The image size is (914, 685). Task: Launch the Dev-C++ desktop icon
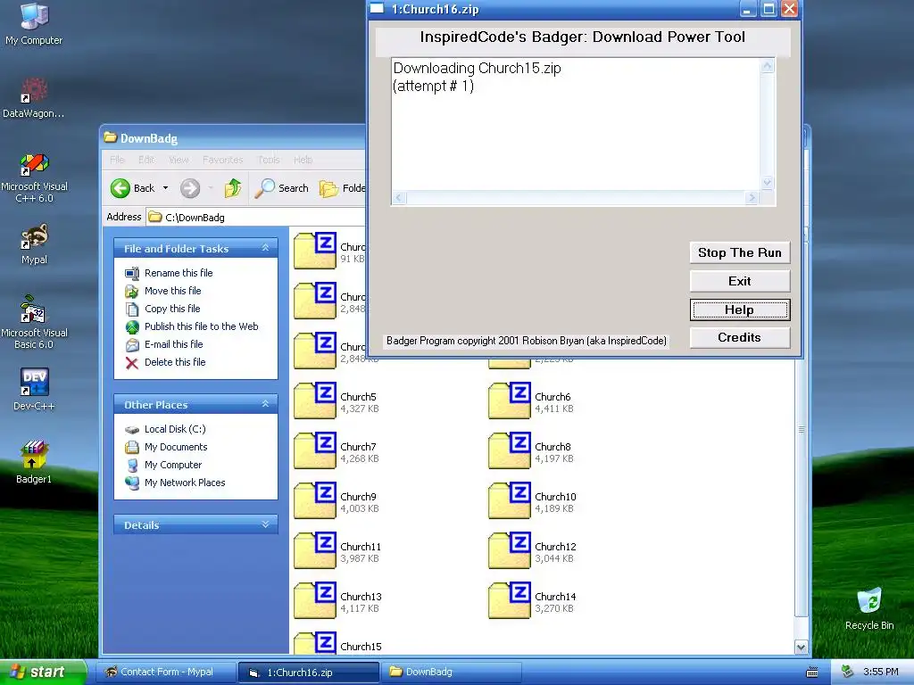(x=34, y=389)
